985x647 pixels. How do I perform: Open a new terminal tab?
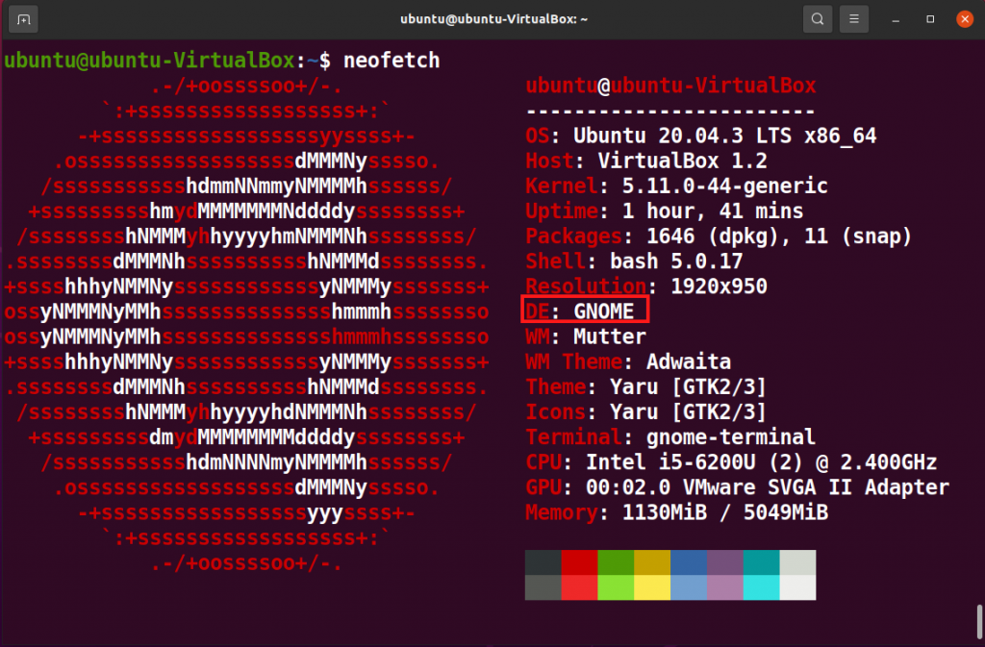[22, 18]
